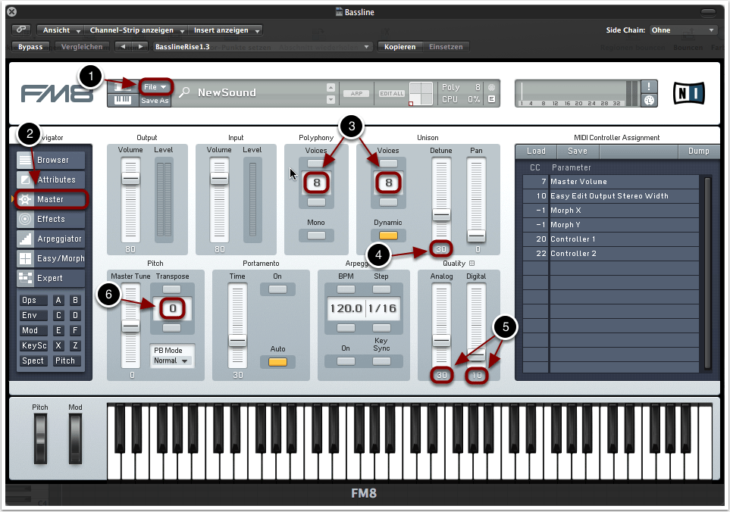Select the Spect expert view
The image size is (730, 512).
tap(33, 361)
